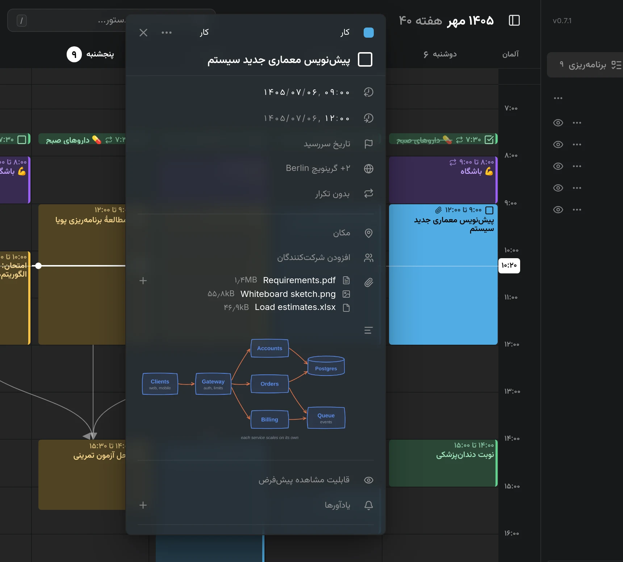Check the پیش‌نویس معماری جدید سیستم task checkbox

coord(365,59)
